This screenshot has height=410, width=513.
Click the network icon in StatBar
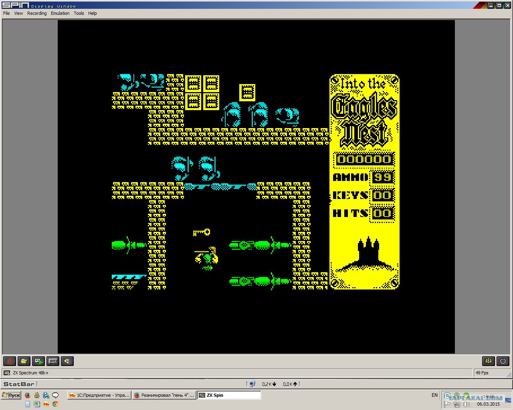252,384
